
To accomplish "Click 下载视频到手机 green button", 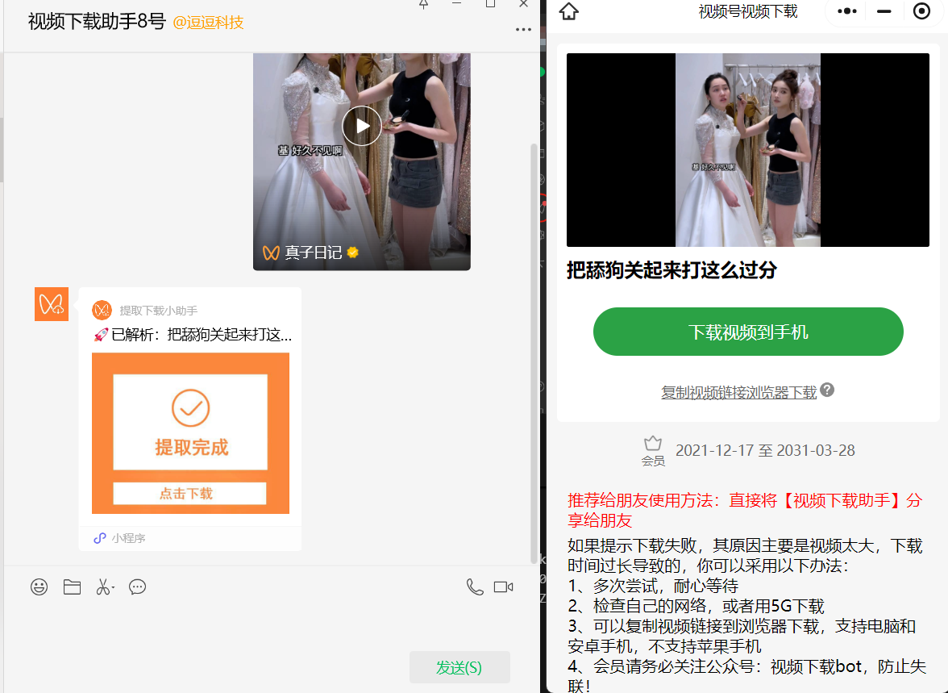I will [748, 332].
